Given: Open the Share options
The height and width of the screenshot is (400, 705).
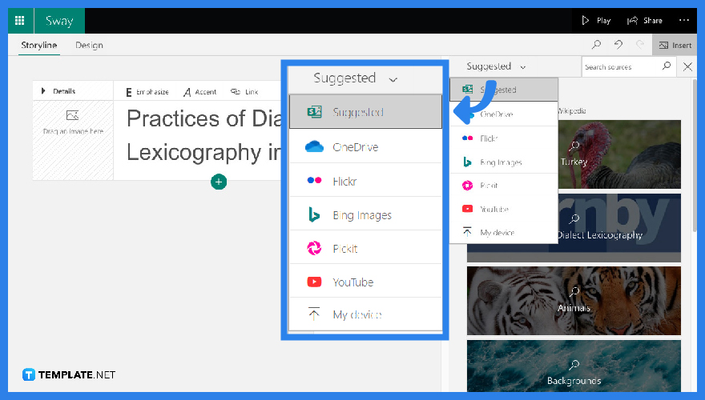Looking at the screenshot, I should [x=645, y=21].
